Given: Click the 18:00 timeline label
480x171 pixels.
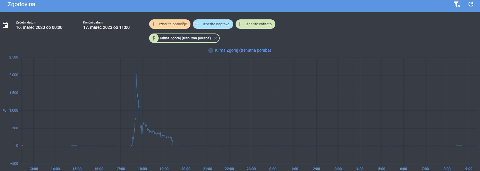Looking at the screenshot, I should pos(142,168).
